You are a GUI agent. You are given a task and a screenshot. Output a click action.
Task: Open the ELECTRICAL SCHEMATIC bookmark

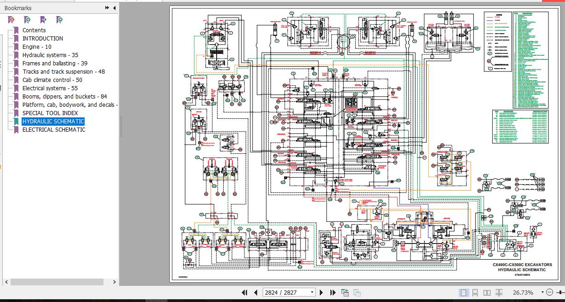54,130
